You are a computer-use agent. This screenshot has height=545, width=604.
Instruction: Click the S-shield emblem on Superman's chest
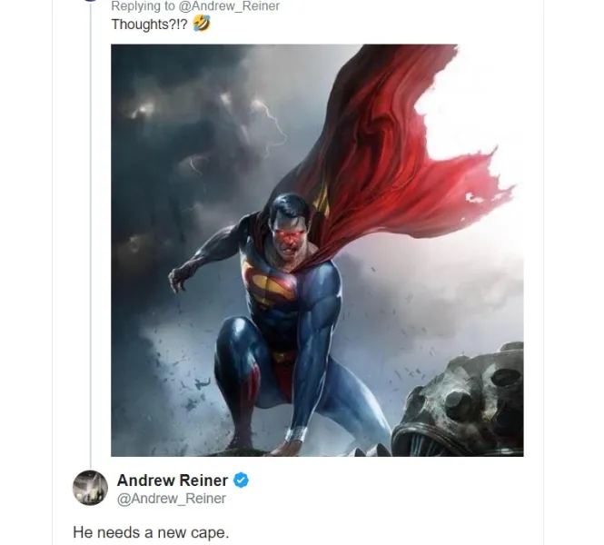(270, 282)
